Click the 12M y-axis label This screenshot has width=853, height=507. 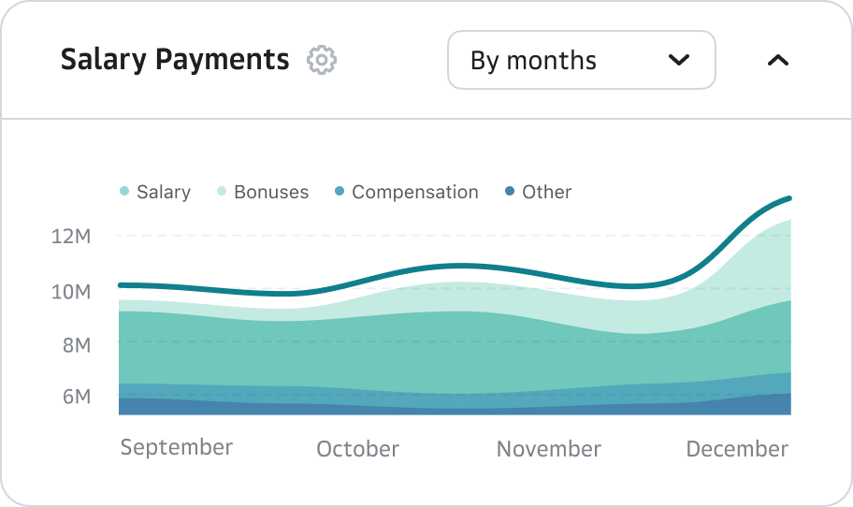click(71, 236)
